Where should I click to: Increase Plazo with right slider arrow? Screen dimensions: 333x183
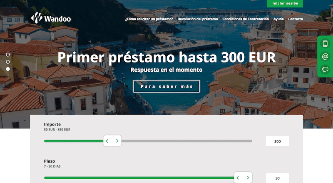pyautogui.click(x=248, y=178)
